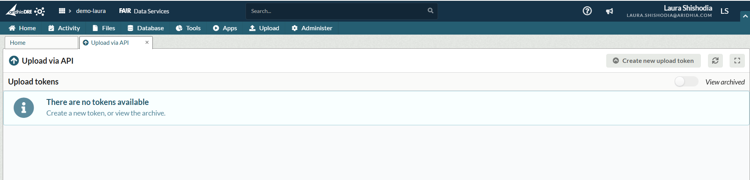Open the Upload menu
The width and height of the screenshot is (750, 180).
click(x=264, y=28)
